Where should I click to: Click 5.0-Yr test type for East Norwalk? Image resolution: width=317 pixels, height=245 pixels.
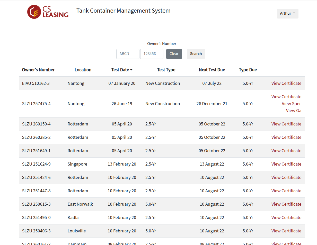[x=151, y=204]
